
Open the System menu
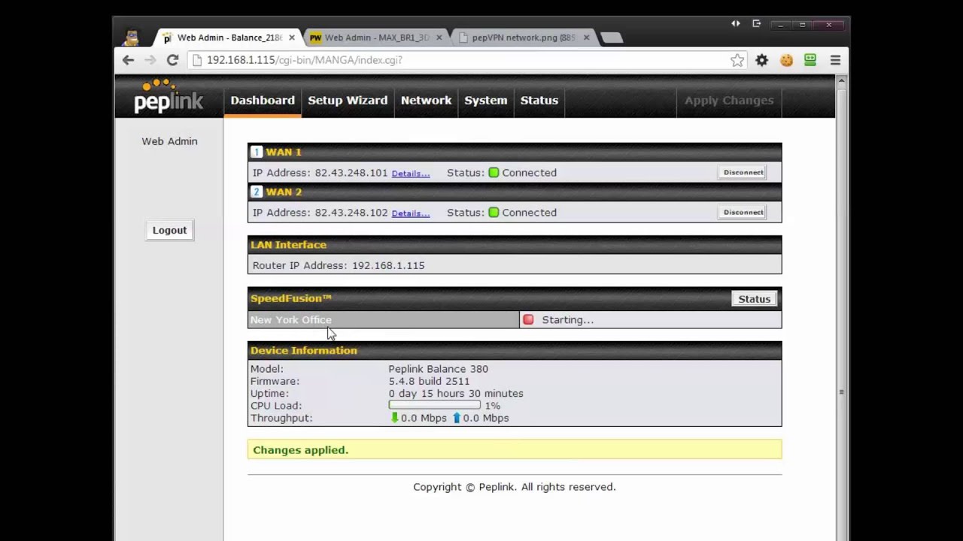[x=486, y=101]
